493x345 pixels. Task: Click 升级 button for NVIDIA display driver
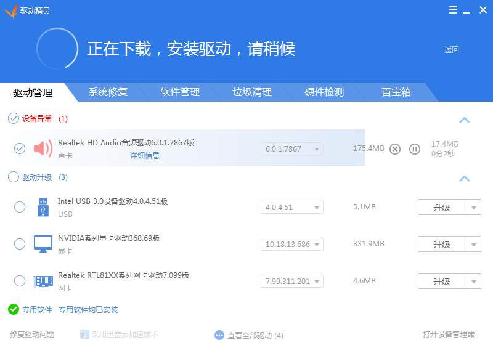442,245
